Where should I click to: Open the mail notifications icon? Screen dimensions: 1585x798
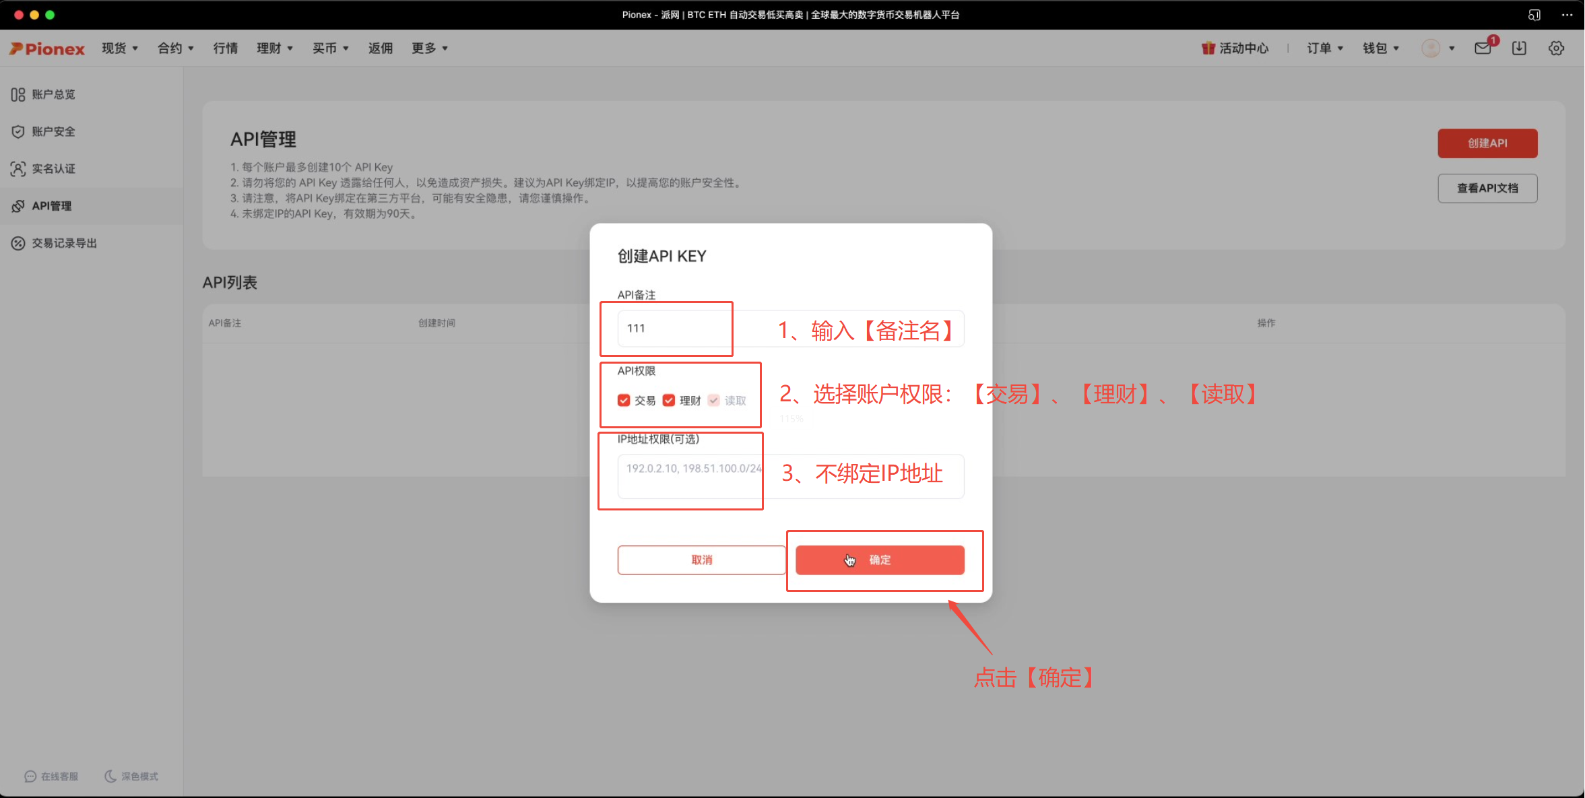pos(1483,48)
